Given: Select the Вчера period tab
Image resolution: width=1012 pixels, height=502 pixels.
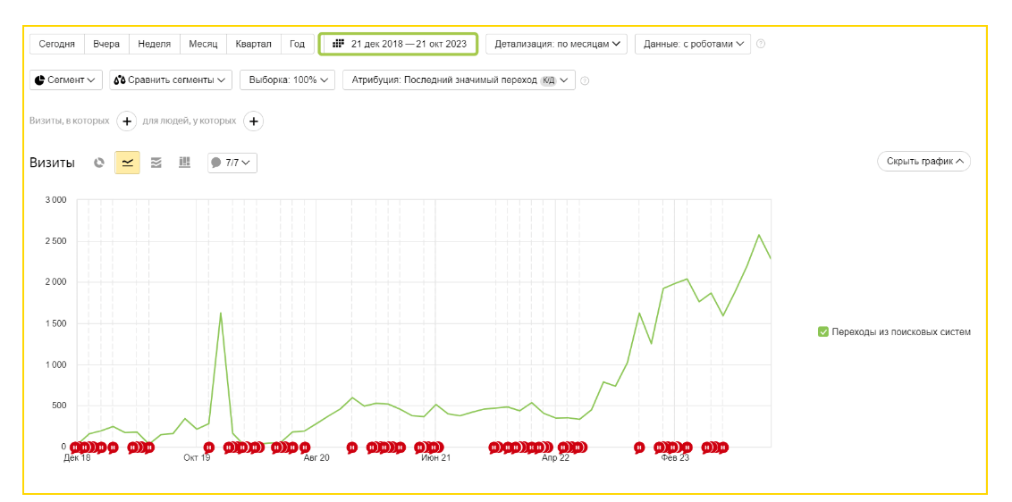Looking at the screenshot, I should point(106,45).
